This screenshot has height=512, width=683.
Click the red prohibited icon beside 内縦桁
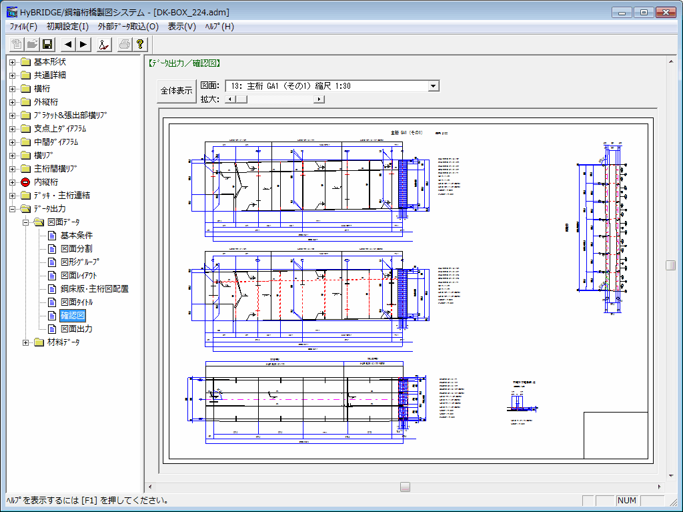coord(25,182)
